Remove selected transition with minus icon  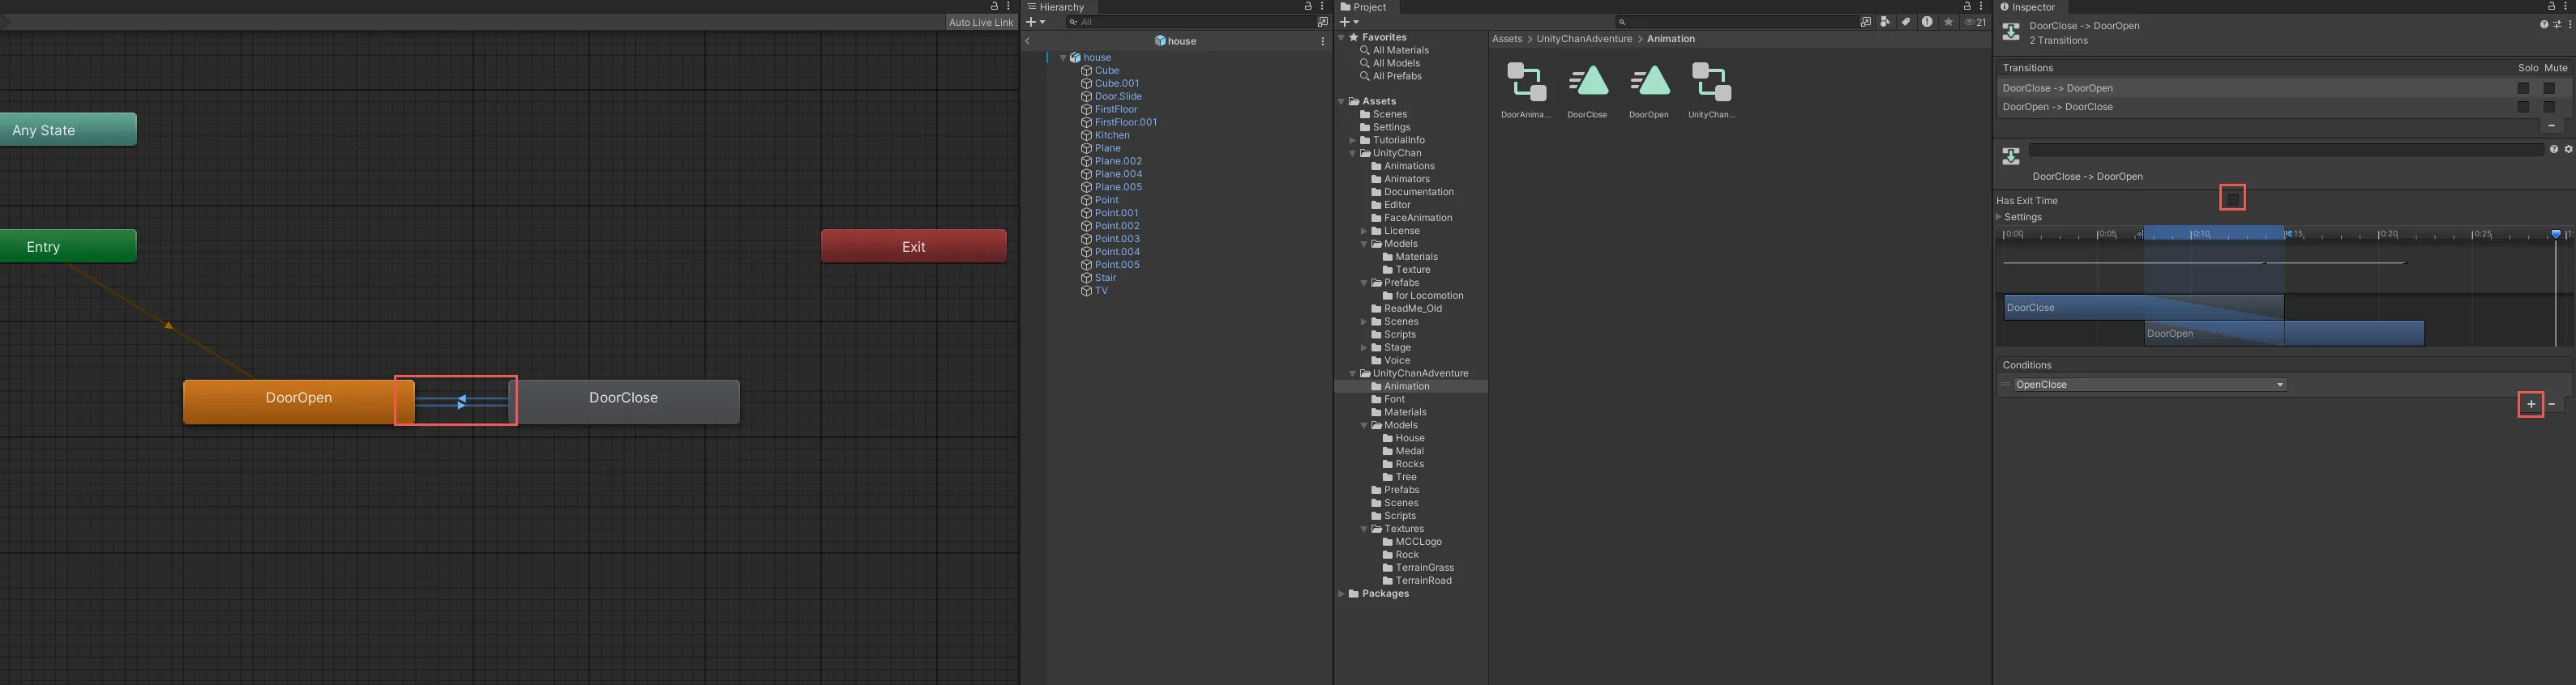point(2551,126)
